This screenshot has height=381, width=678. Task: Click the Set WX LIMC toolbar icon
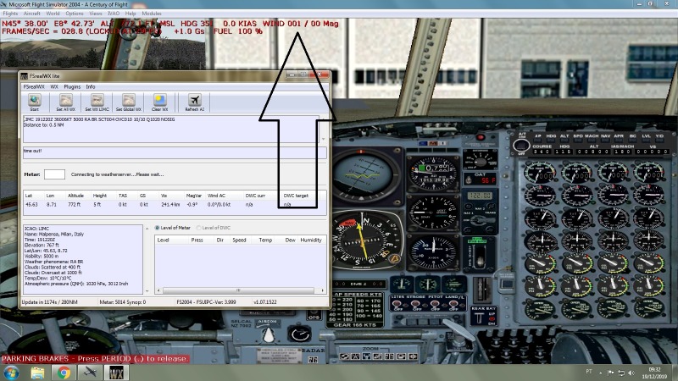[x=97, y=100]
